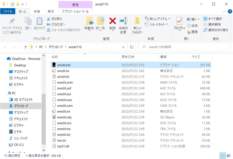This screenshot has width=233, height=159.
Task: Select the aviutl.exe file
Action: click(x=131, y=65)
